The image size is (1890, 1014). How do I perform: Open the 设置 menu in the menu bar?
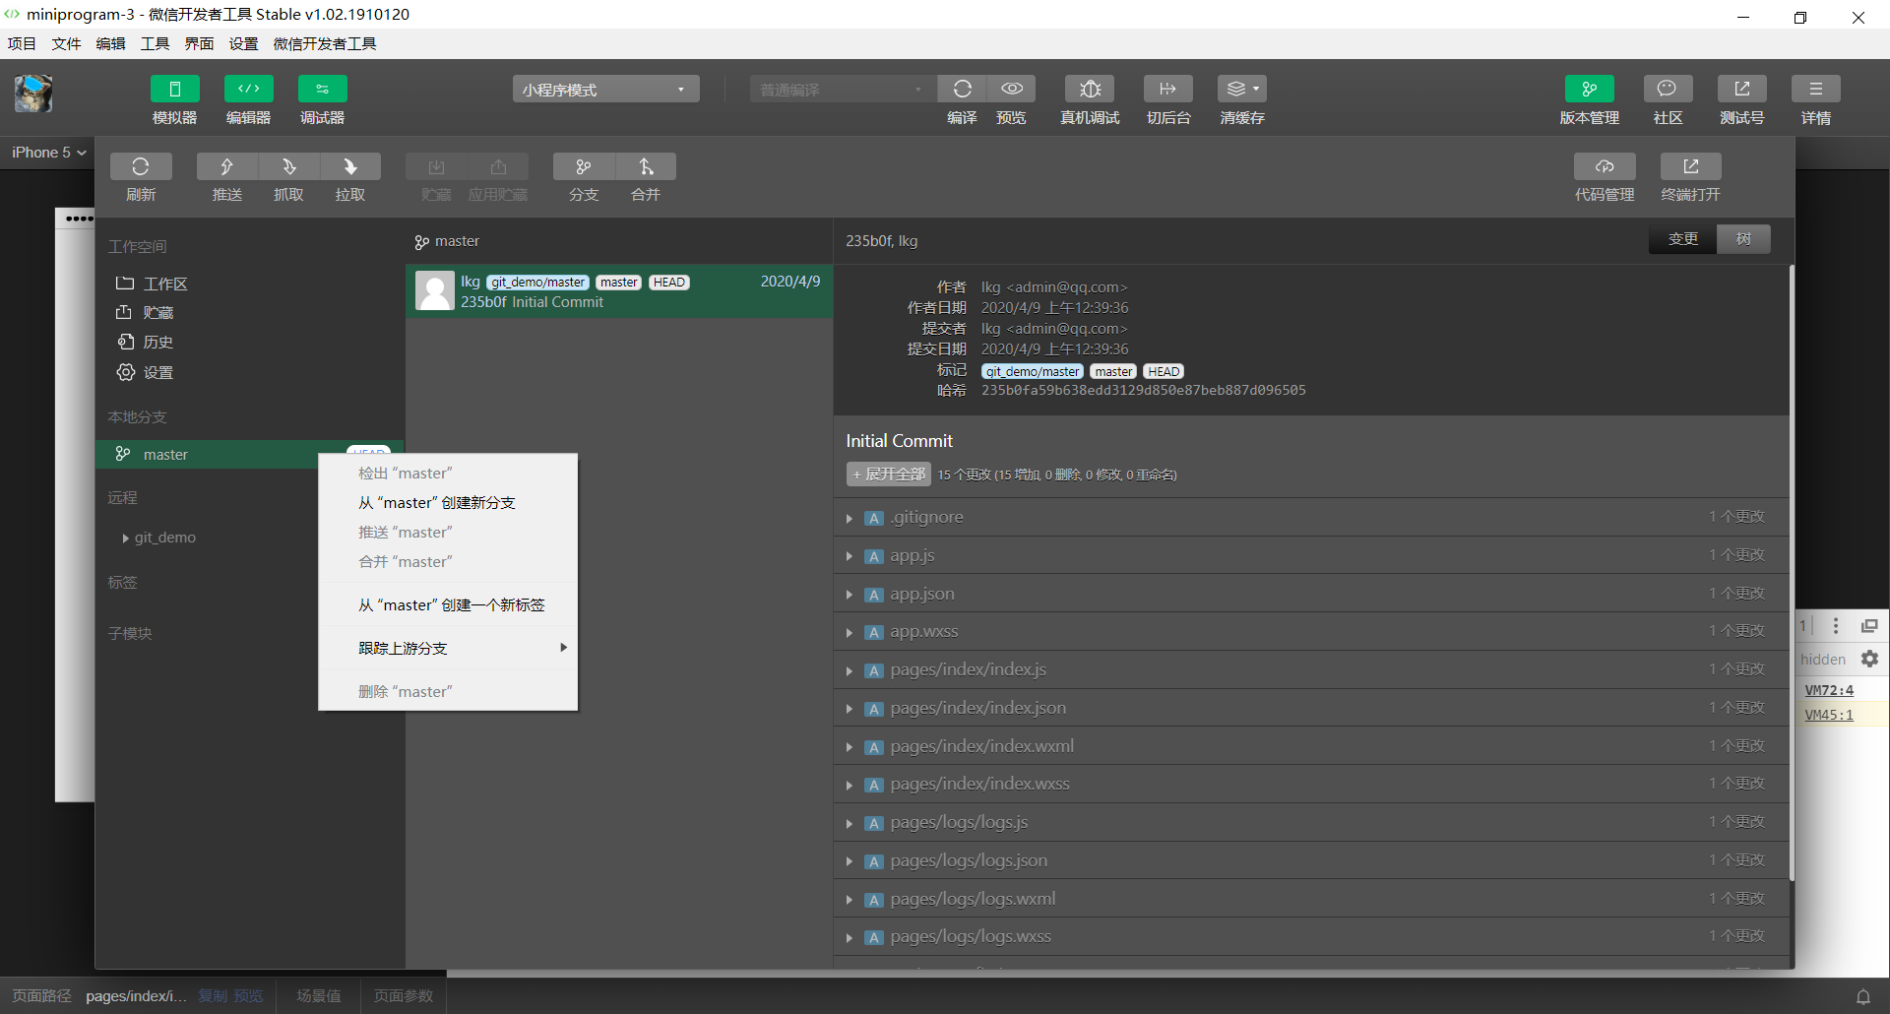coord(243,43)
